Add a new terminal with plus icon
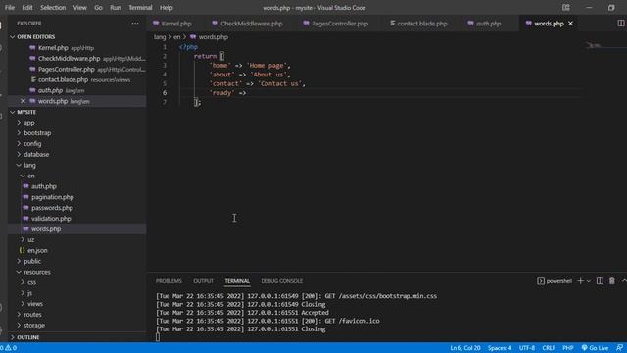The width and height of the screenshot is (627, 353). (x=580, y=281)
